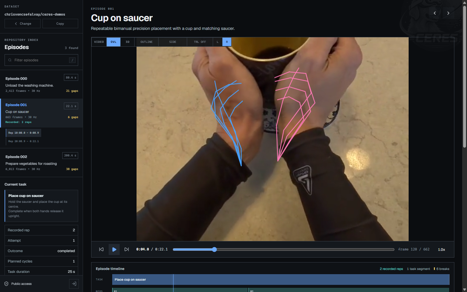Click the Planned cycles row

point(41,261)
